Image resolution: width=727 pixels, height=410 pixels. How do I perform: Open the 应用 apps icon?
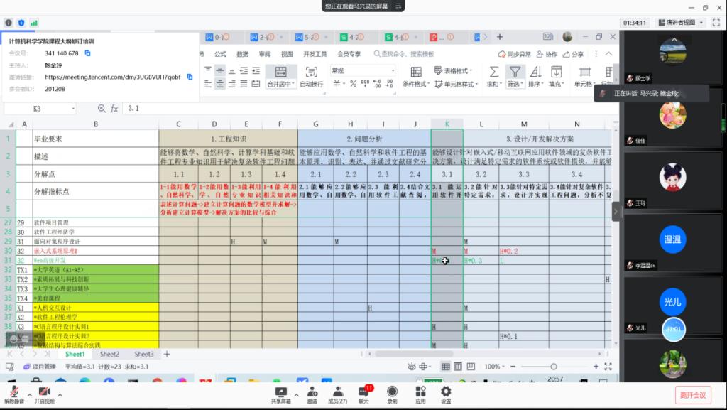click(420, 394)
